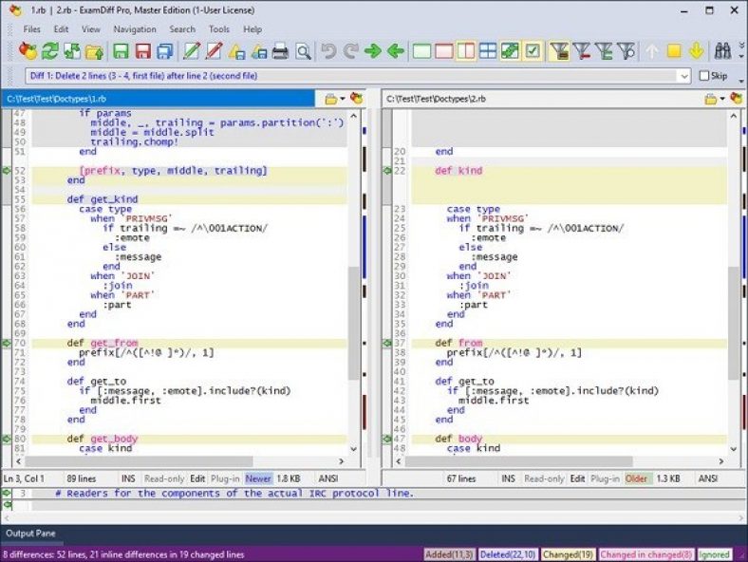
Task: Click the Undo arrow icon
Action: [328, 51]
